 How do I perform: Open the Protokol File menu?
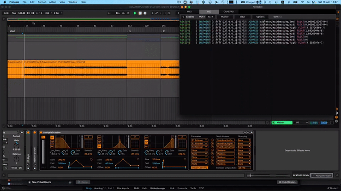[x=24, y=2]
